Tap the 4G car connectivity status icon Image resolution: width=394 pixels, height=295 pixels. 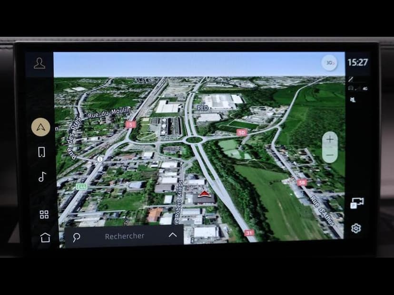click(x=358, y=88)
